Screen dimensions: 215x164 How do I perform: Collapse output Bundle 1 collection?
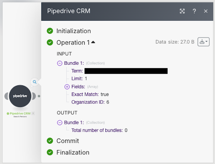pyautogui.click(x=60, y=123)
